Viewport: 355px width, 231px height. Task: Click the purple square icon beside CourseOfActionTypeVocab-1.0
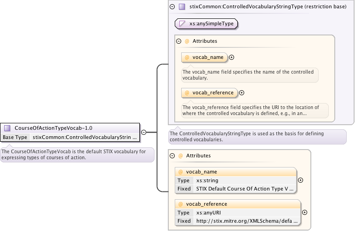point(7,128)
